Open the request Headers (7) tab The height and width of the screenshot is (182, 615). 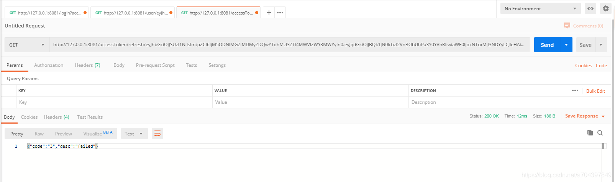(87, 65)
